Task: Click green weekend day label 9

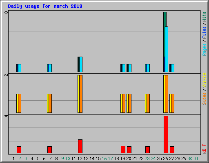Action: click(62, 159)
